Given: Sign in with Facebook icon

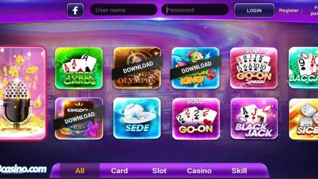Looking at the screenshot, I should click(x=75, y=10).
